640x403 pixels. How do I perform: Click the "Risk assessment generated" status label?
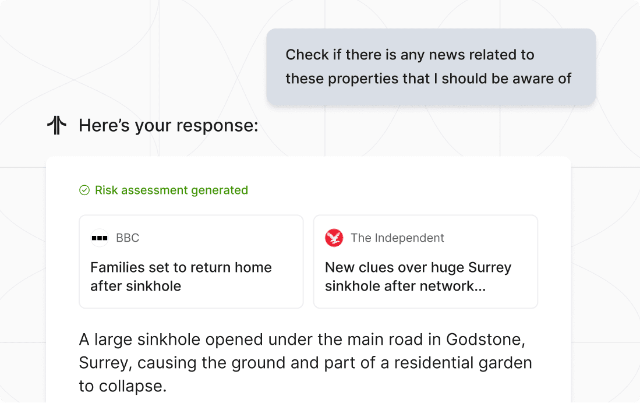(171, 190)
